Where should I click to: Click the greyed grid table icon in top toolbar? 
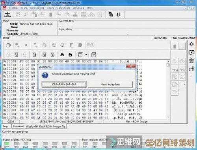point(84,15)
